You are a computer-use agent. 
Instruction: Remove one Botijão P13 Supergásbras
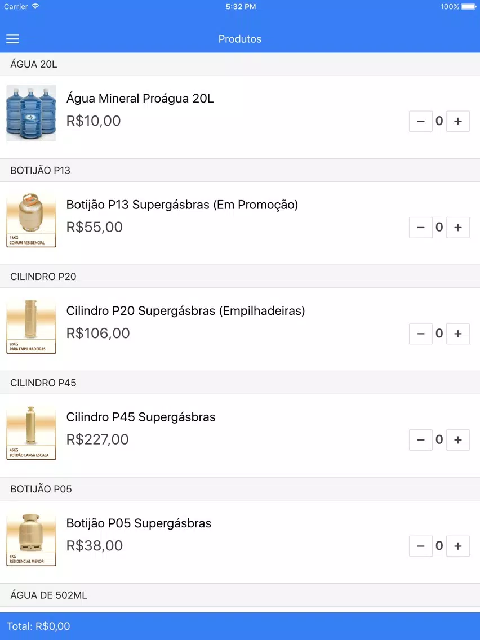421,228
